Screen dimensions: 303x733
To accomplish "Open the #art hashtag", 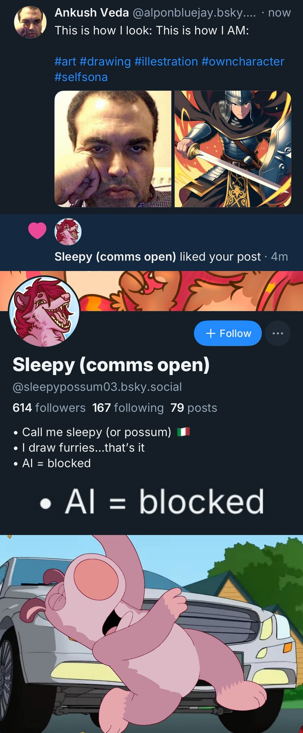I will 65,61.
